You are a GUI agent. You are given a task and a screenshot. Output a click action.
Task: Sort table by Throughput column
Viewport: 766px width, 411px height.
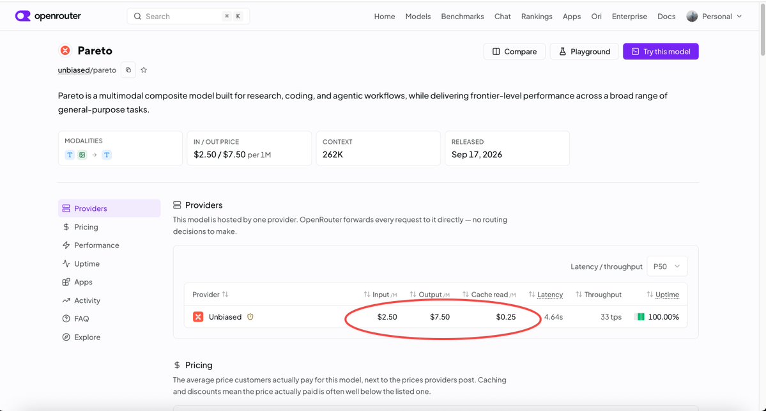pyautogui.click(x=599, y=294)
